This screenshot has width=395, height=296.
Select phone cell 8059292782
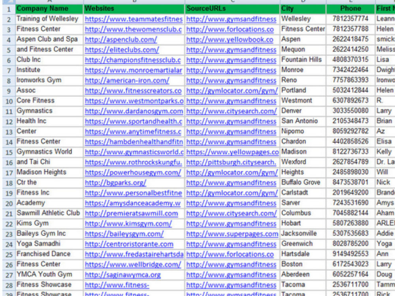(351, 131)
